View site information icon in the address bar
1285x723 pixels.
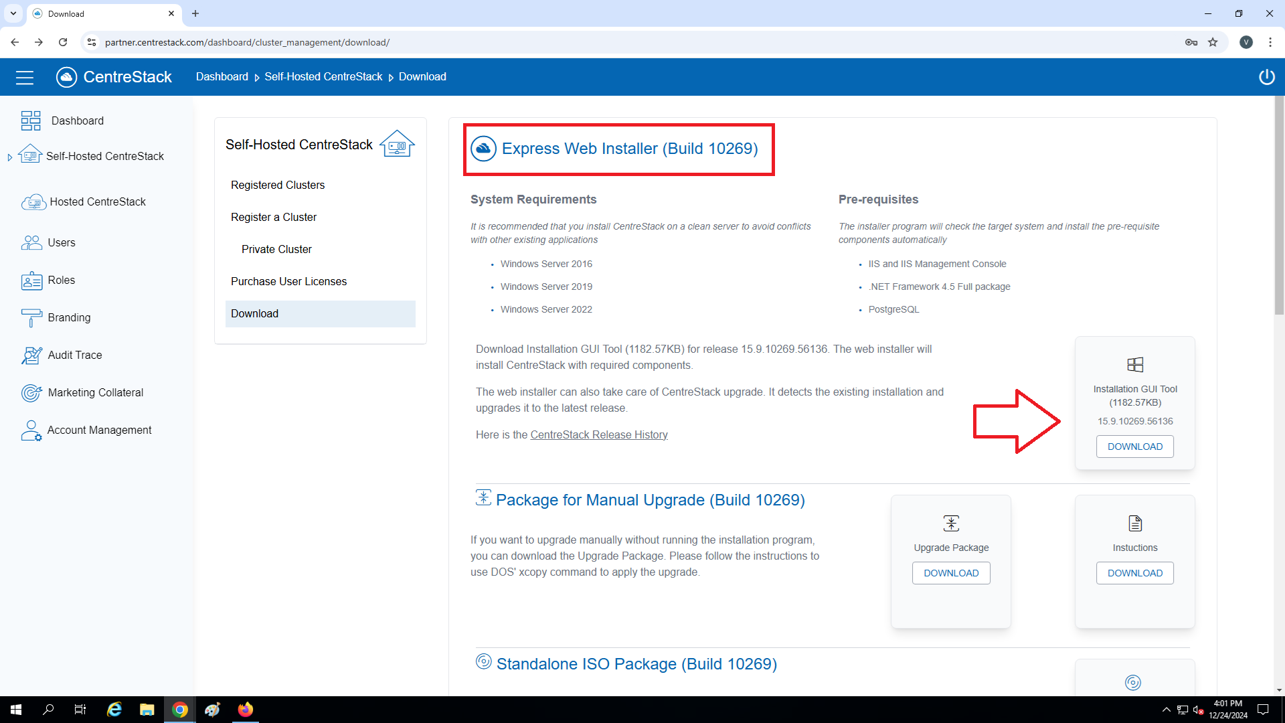(x=92, y=42)
